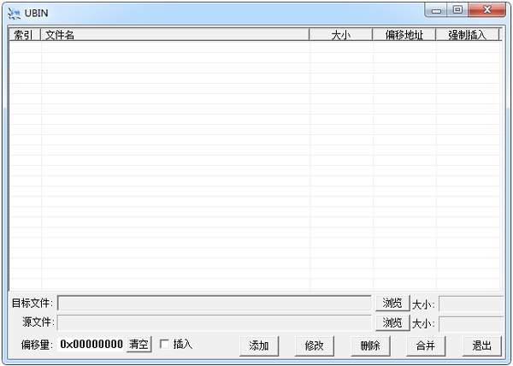513x366 pixels.
Task: Click the 源文件 大小 field
Action: coord(471,324)
